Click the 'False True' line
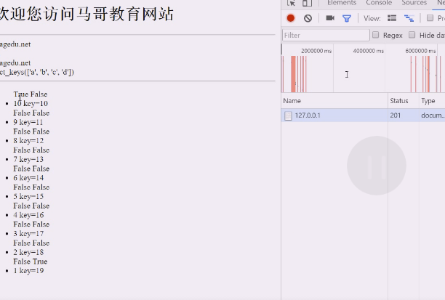This screenshot has height=300, width=445. tap(31, 262)
